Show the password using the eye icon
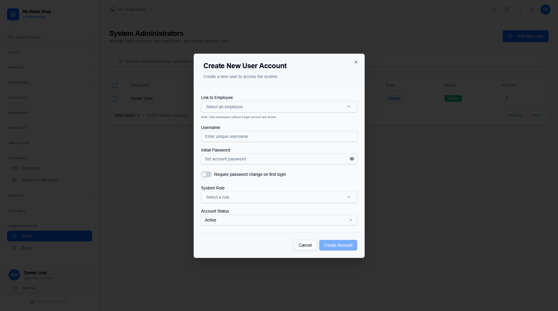 tap(352, 159)
